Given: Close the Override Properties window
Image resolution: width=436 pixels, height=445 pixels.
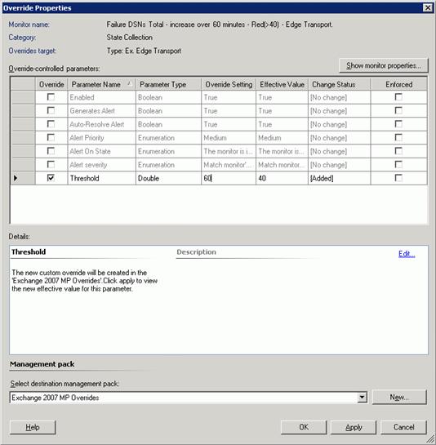Looking at the screenshot, I should (x=428, y=7).
